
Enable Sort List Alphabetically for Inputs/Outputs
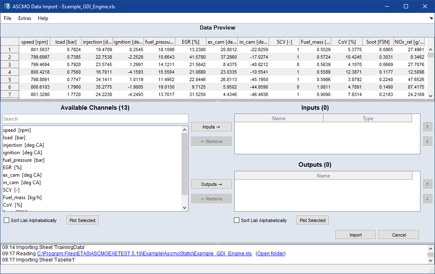click(x=236, y=220)
